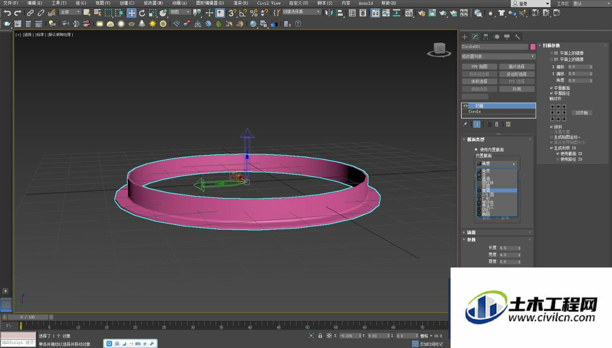Image resolution: width=612 pixels, height=348 pixels.
Task: Click the 对齐轴 button
Action: click(x=582, y=113)
